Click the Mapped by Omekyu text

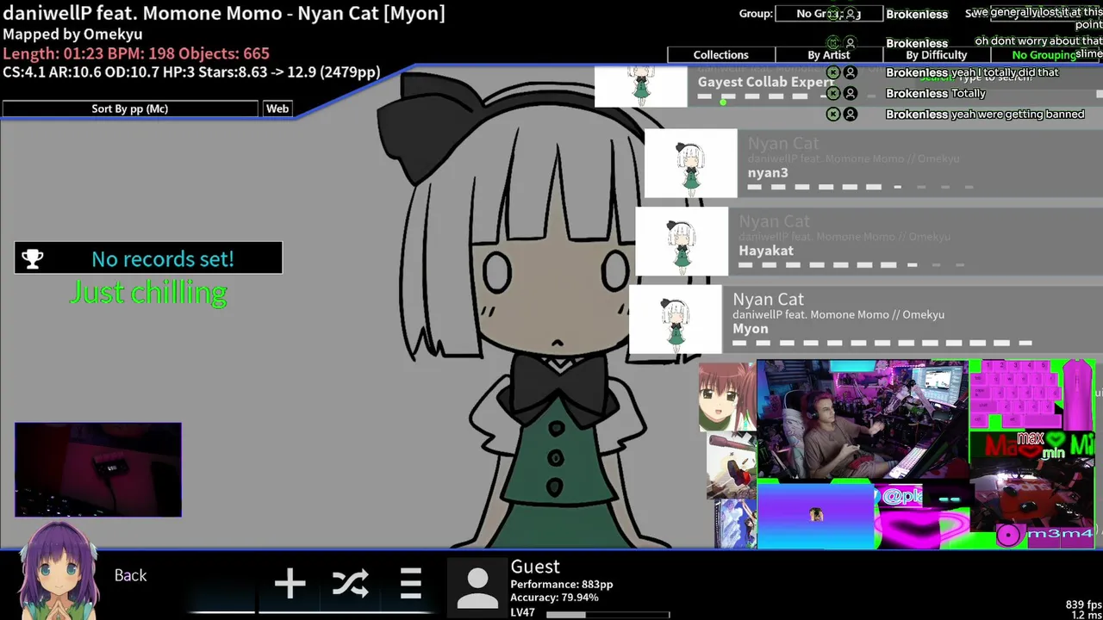72,34
